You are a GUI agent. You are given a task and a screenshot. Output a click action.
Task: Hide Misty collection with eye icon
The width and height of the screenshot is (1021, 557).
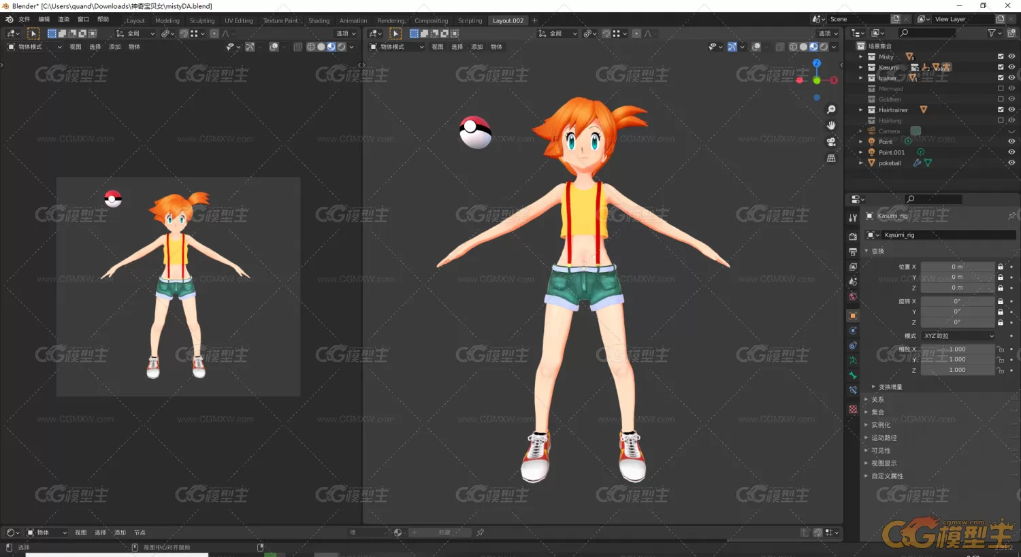[x=1011, y=56]
